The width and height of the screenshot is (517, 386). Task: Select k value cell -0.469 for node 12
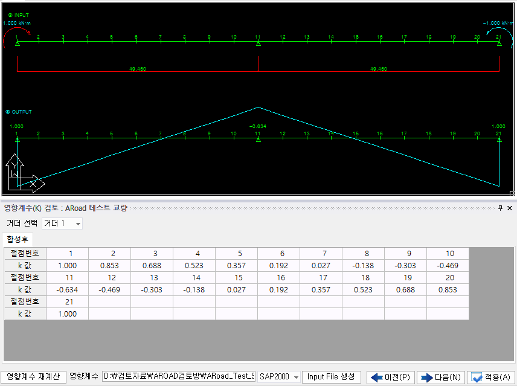109,290
